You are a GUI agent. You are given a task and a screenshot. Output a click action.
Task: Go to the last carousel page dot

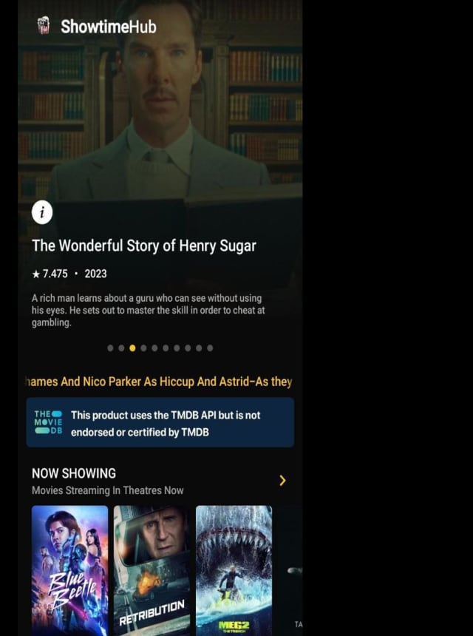pos(210,348)
